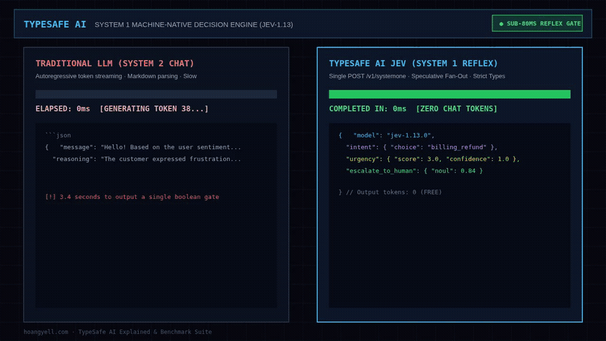Click the System 1 Machine-Native Decision Engine subtitle
This screenshot has height=341, width=606.
194,25
